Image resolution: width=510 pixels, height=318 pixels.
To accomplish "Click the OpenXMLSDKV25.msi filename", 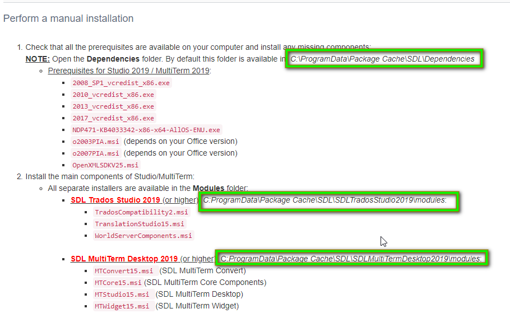I will pyautogui.click(x=105, y=165).
